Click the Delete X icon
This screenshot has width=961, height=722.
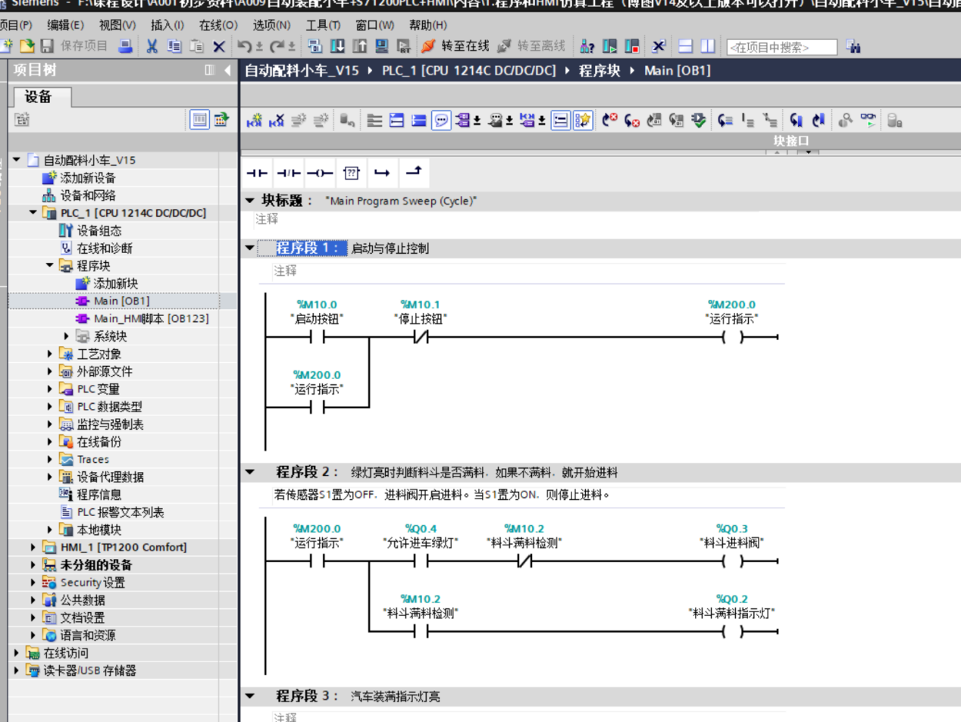(x=219, y=46)
